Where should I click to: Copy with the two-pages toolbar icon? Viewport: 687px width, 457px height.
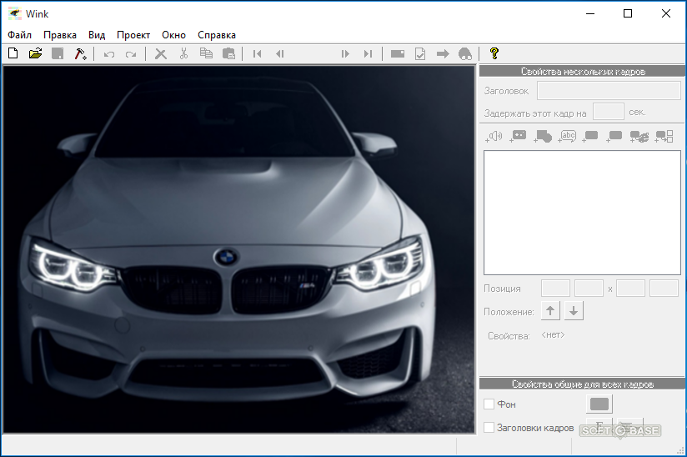coord(206,53)
